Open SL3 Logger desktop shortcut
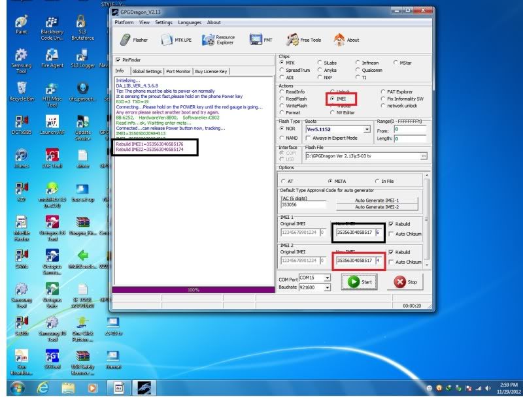The width and height of the screenshot is (523, 418). (x=83, y=58)
